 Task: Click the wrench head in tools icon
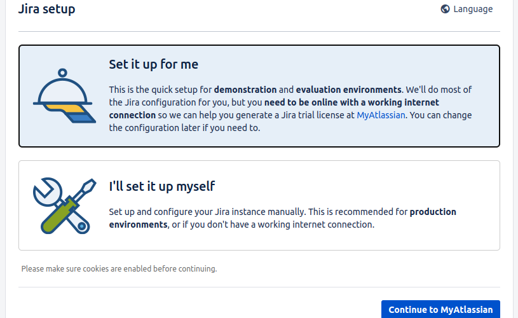tap(46, 191)
